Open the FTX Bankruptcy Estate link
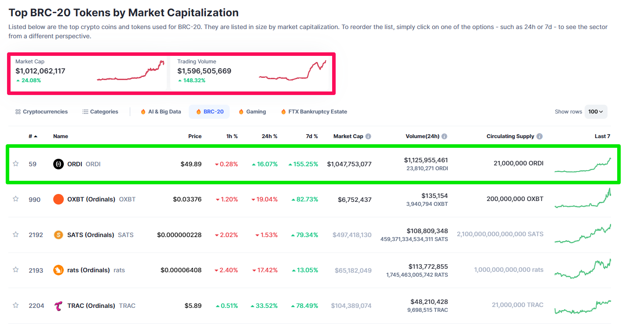 (x=314, y=112)
